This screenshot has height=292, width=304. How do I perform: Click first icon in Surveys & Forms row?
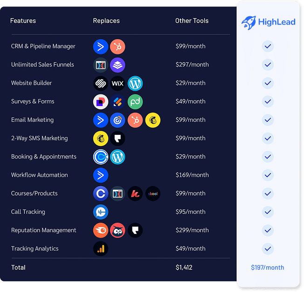101,102
